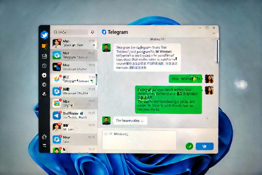Open the Max chat at 10:12
The height and width of the screenshot is (175, 262).
pos(74,55)
